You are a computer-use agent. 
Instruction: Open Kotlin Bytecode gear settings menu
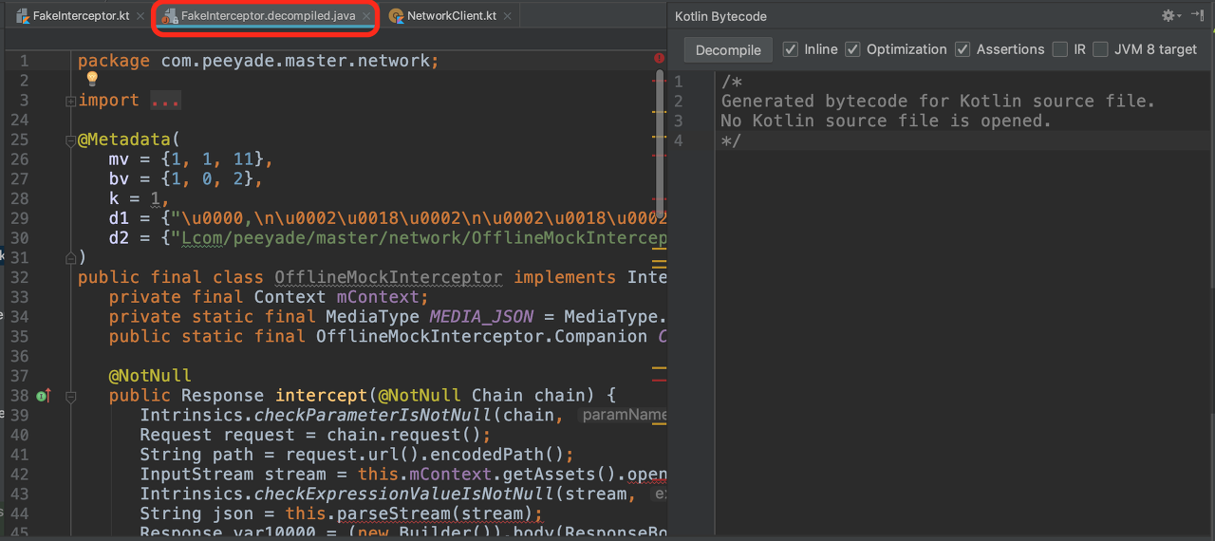coord(1170,15)
